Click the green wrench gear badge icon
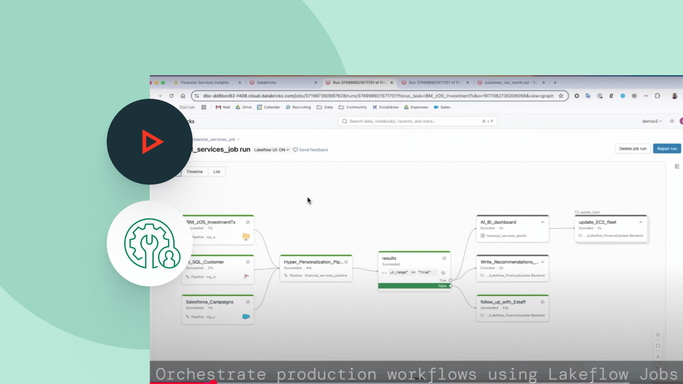683x384 pixels. pyautogui.click(x=150, y=243)
